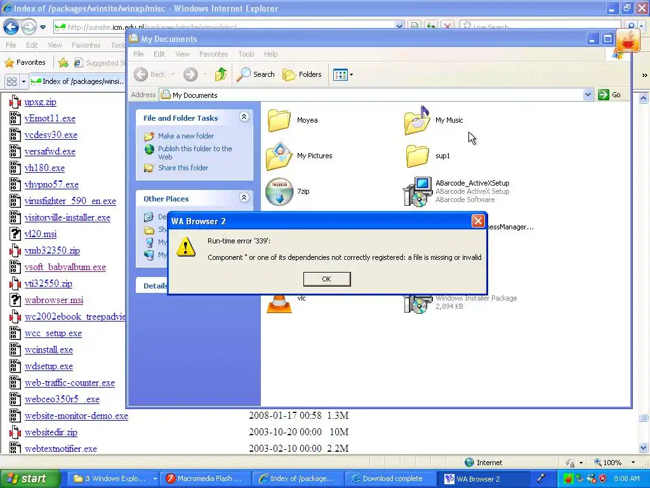Switch to Macromedia Flash in the taskbar
Image resolution: width=650 pixels, height=488 pixels.
204,479
